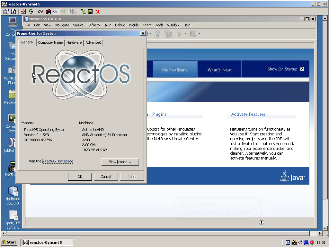
Task: Open Debug Project dropdown arrow
Action: coord(199,34)
